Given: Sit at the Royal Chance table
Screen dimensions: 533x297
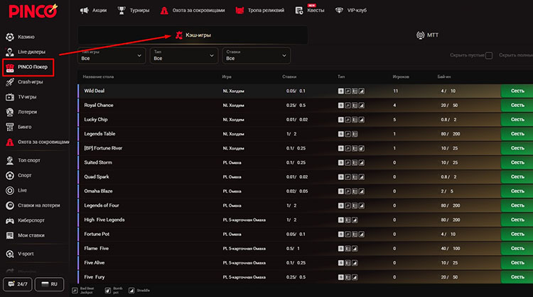Looking at the screenshot, I should tap(517, 105).
